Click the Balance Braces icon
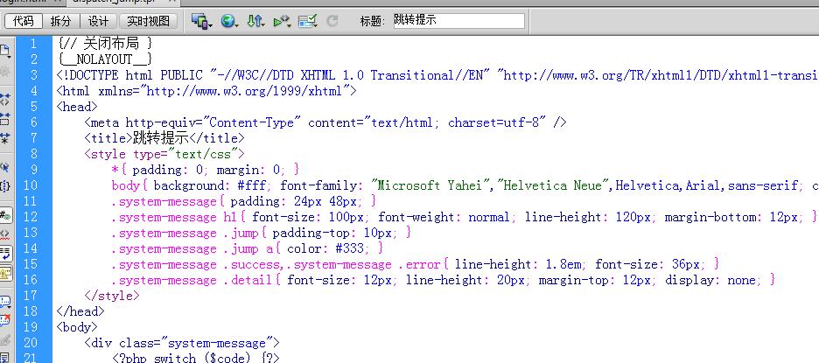Screen dimensions: 819x363 point(5,185)
